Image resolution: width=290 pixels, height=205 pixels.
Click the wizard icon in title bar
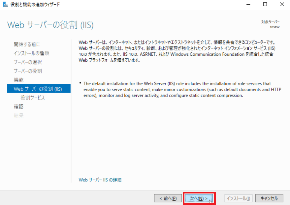pos(5,4)
